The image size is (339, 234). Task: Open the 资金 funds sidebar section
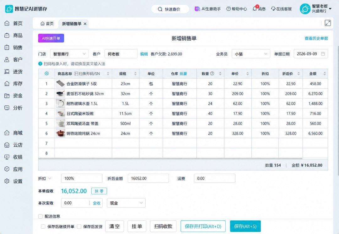(13, 96)
